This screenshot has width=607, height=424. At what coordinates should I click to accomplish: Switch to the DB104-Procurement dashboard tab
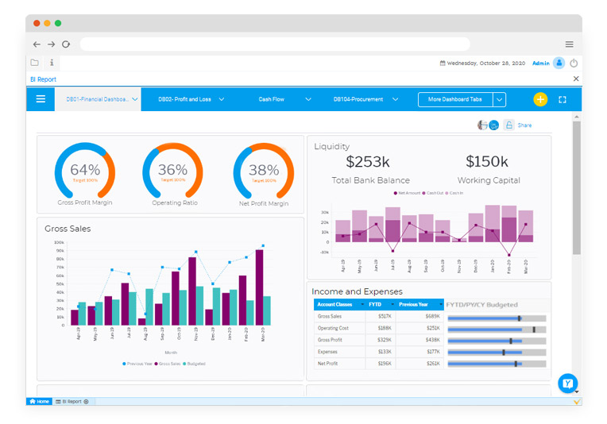coord(358,99)
